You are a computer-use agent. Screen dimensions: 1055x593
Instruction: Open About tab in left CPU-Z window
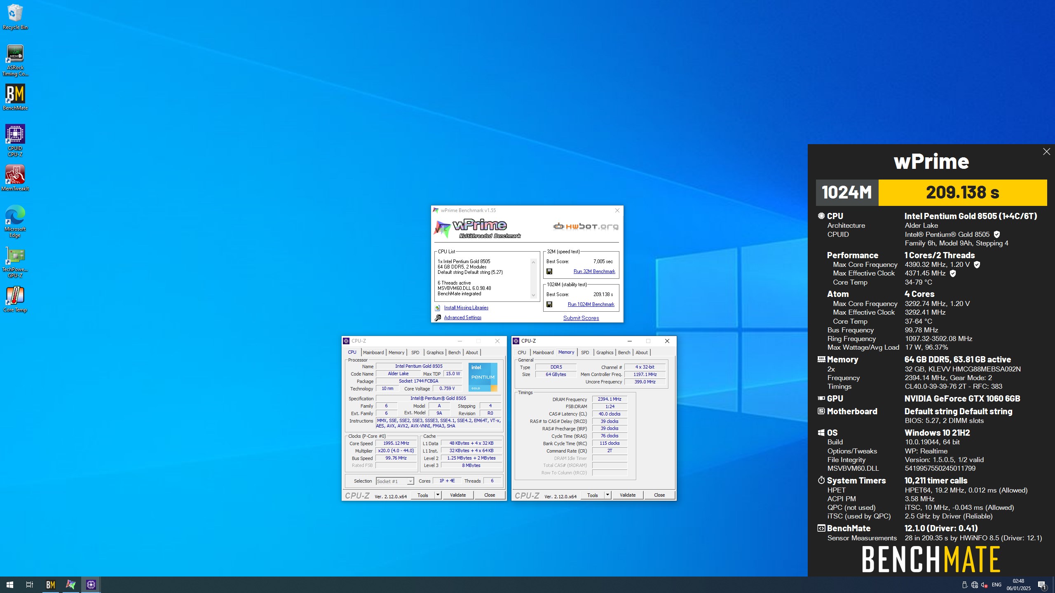pyautogui.click(x=472, y=353)
